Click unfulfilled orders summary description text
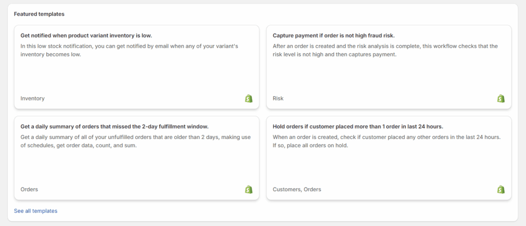526x226 pixels. pos(136,141)
